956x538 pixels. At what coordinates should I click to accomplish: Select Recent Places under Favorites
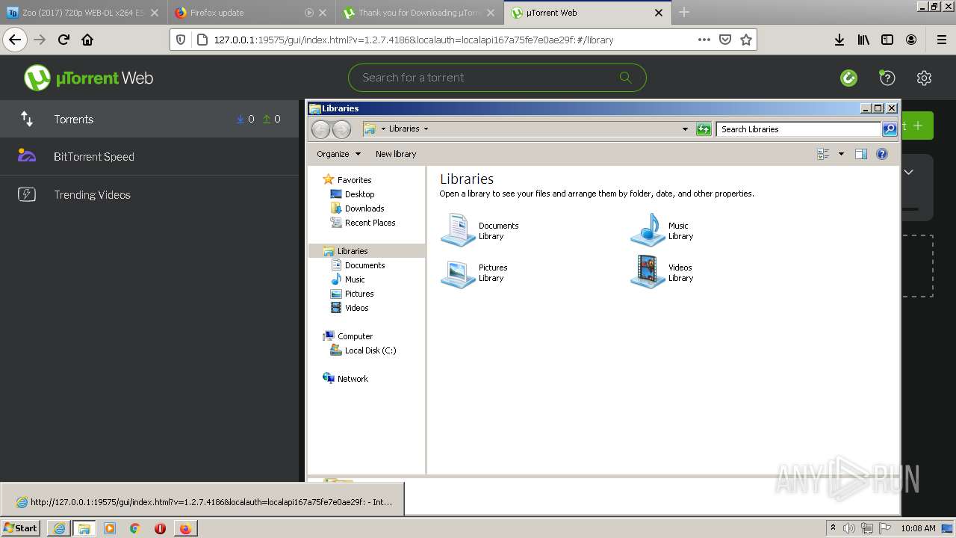coord(370,222)
